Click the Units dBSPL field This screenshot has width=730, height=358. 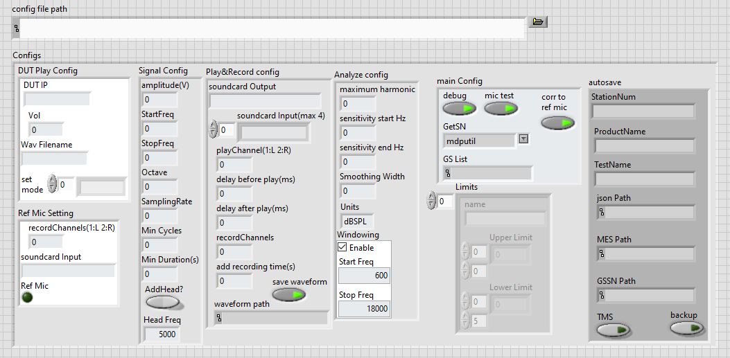(357, 222)
